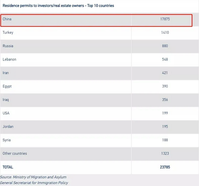Select the Egypt row label
This screenshot has width=199, height=186.
7,86
